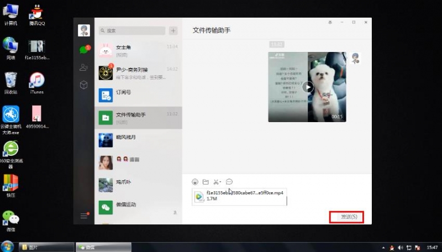Switch to 微信 taskbar button

pyautogui.click(x=103, y=247)
